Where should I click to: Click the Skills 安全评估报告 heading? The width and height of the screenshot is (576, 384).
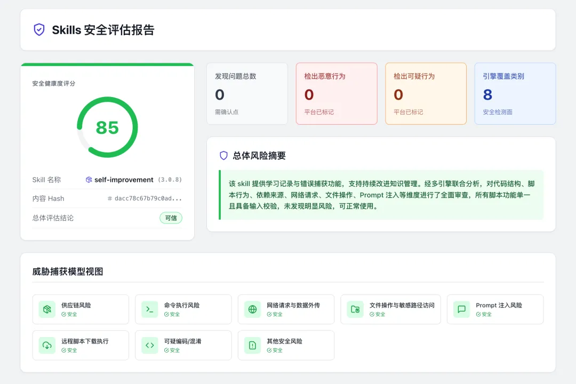tap(103, 30)
